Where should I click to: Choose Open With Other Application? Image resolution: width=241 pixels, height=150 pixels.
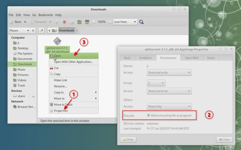pos(74,62)
